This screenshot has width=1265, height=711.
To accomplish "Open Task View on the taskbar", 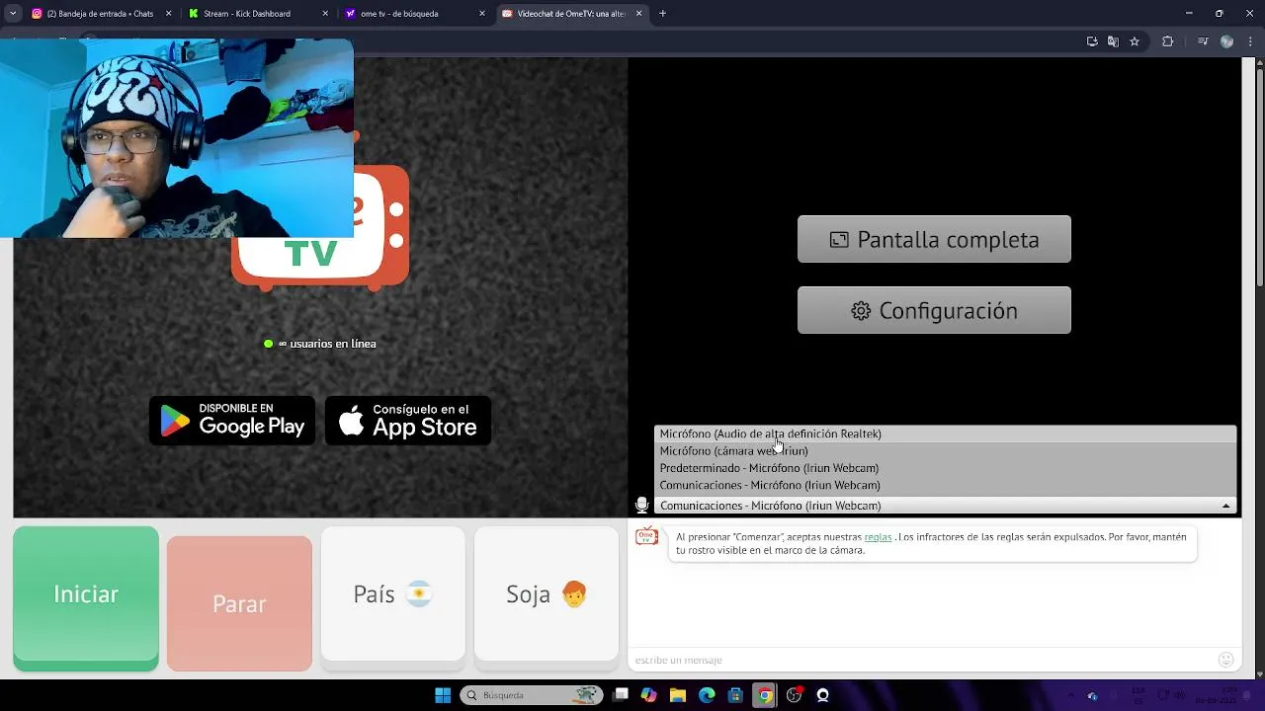I will point(621,695).
